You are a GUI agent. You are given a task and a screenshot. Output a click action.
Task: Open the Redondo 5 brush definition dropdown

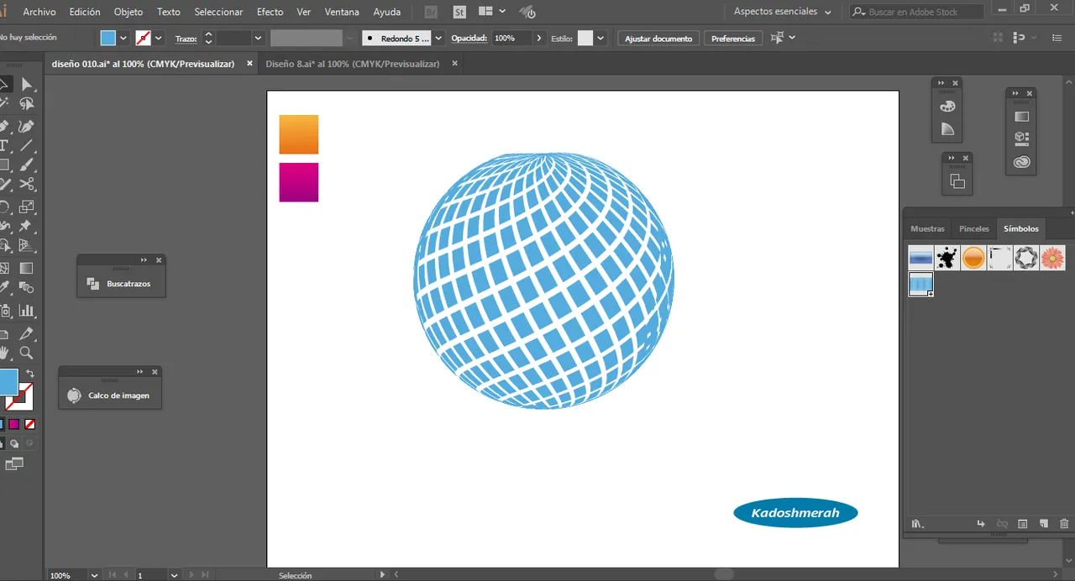click(438, 39)
